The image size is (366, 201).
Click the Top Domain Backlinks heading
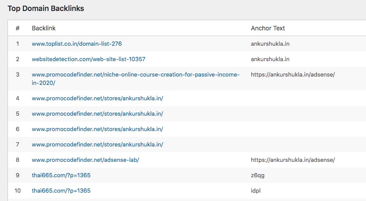coord(46,8)
